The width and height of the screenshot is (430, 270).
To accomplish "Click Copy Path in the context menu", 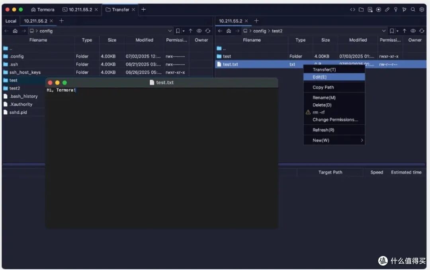I will [x=322, y=87].
